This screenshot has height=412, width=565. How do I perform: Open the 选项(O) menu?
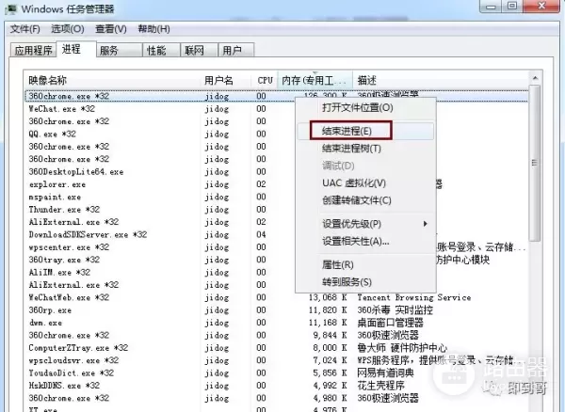(68, 29)
